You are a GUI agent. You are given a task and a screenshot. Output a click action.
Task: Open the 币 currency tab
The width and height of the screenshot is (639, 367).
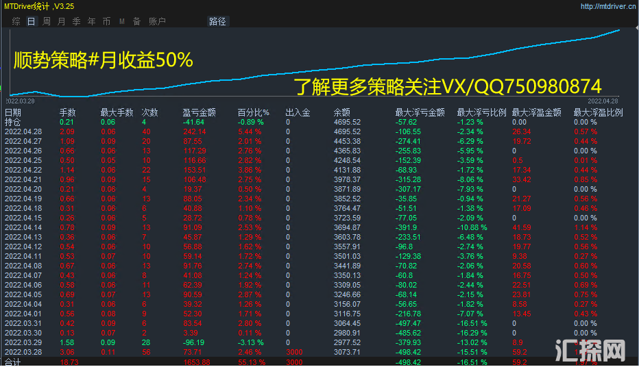coord(106,21)
